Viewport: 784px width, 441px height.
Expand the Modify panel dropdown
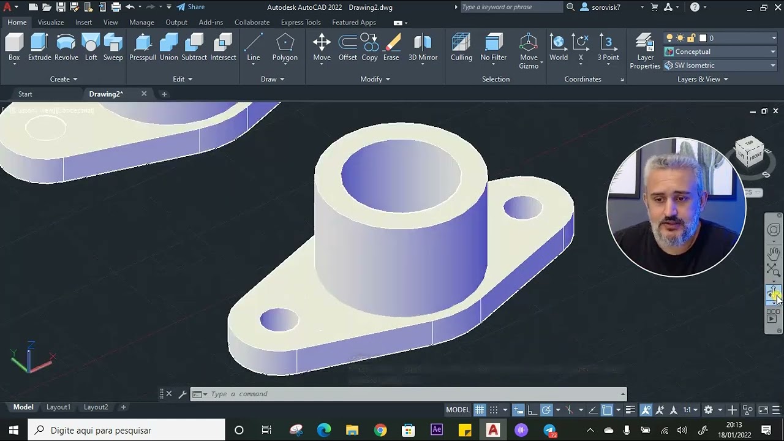tap(375, 79)
